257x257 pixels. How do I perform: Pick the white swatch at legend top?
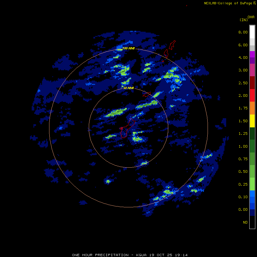[252, 32]
